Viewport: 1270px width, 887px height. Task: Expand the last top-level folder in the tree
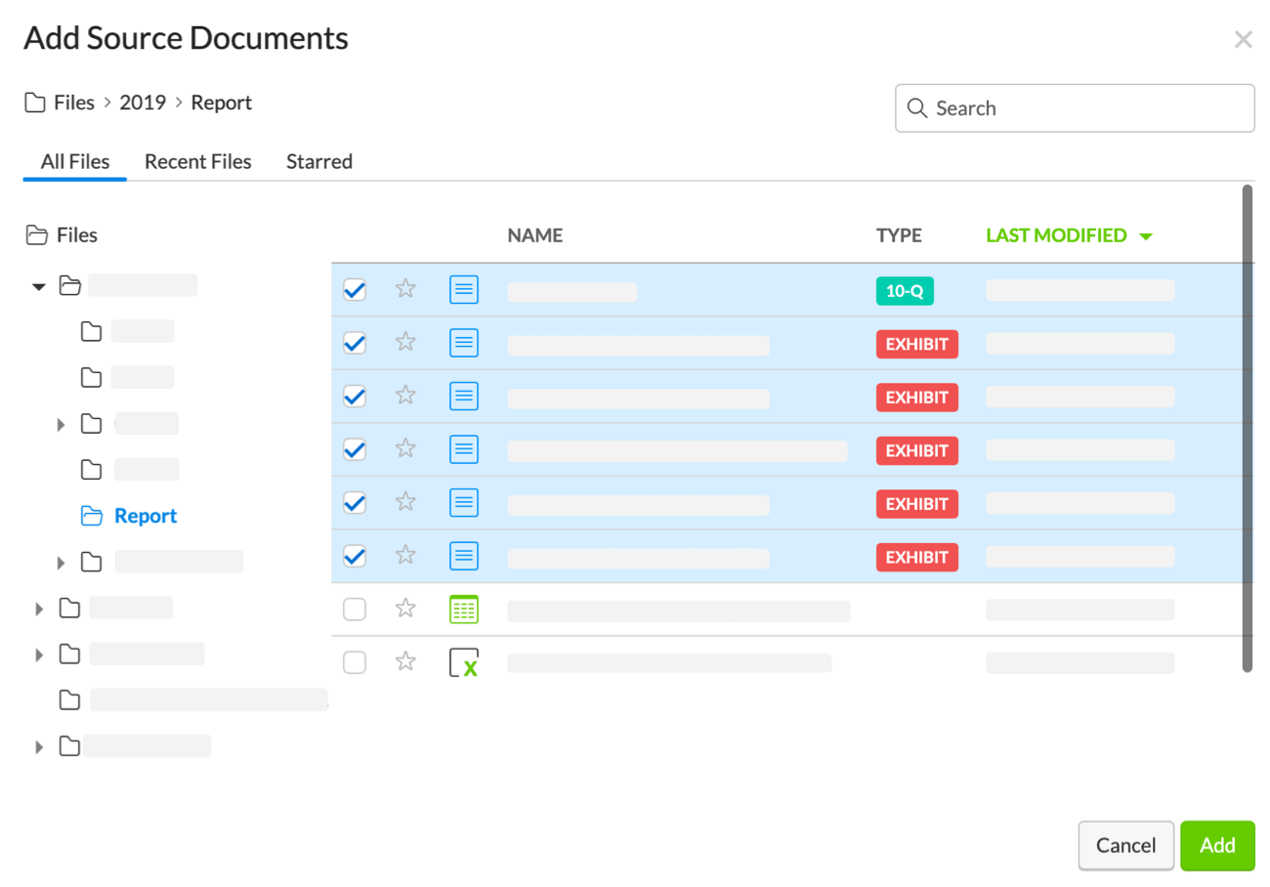[39, 747]
